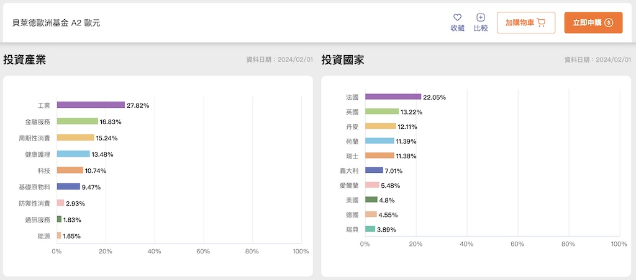636x280 pixels.
Task: Click the fund title 貝萊德歐洲基金 A2 歐元
Action: point(56,23)
